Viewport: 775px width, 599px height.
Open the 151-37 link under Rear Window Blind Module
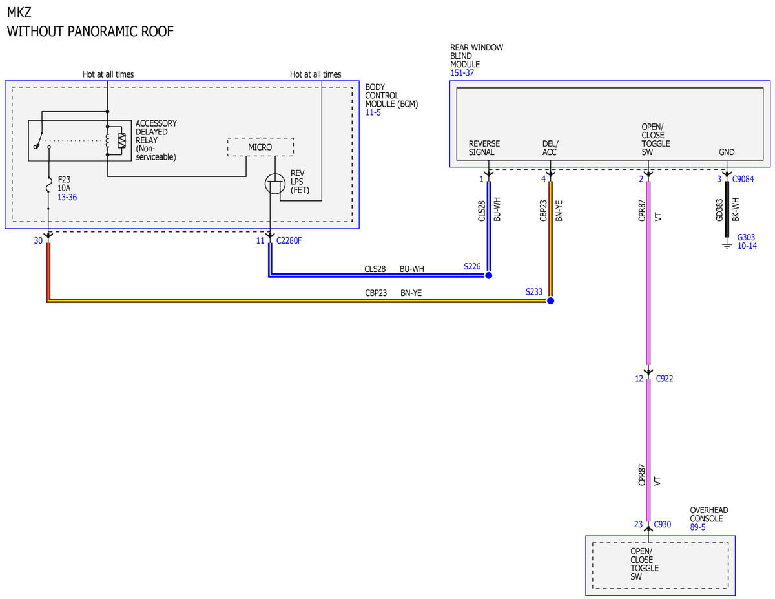pyautogui.click(x=462, y=73)
